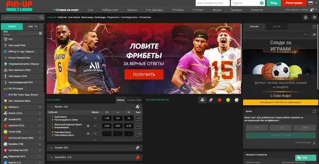The width and height of the screenshot is (319, 164).
Task: Expand the Хоккей (34) live section
Action: (51, 148)
